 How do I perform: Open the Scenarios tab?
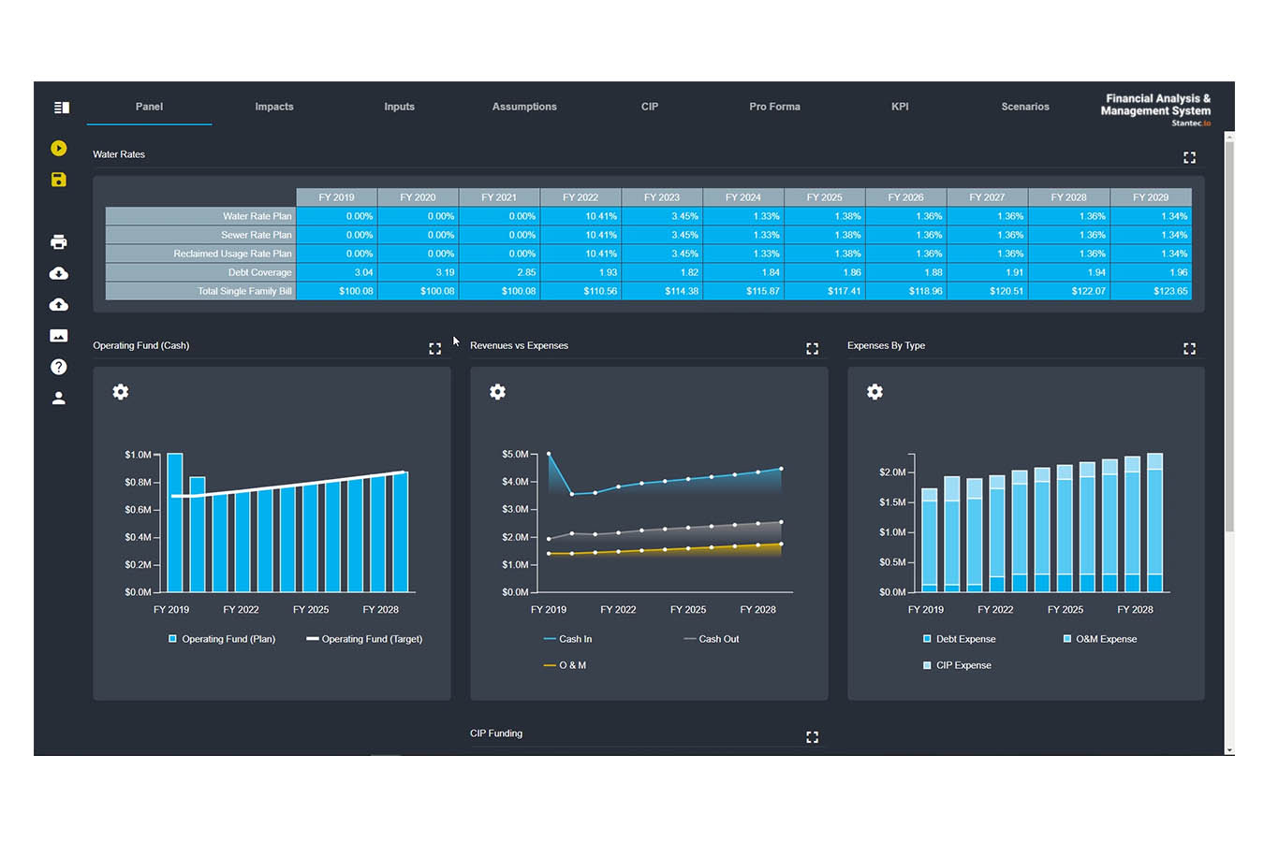(x=1024, y=107)
